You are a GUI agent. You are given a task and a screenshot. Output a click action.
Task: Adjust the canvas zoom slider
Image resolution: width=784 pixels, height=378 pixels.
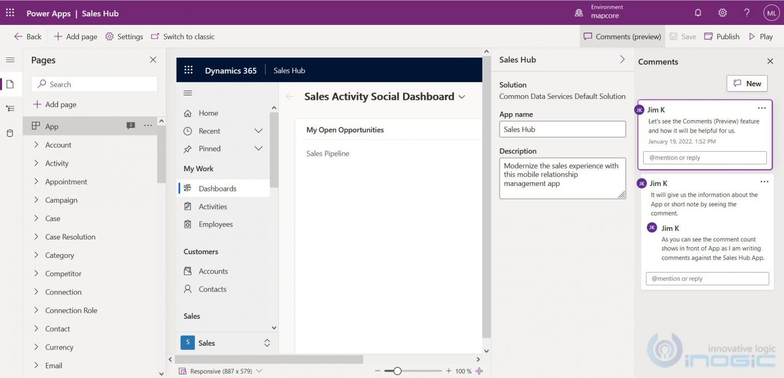pyautogui.click(x=397, y=371)
